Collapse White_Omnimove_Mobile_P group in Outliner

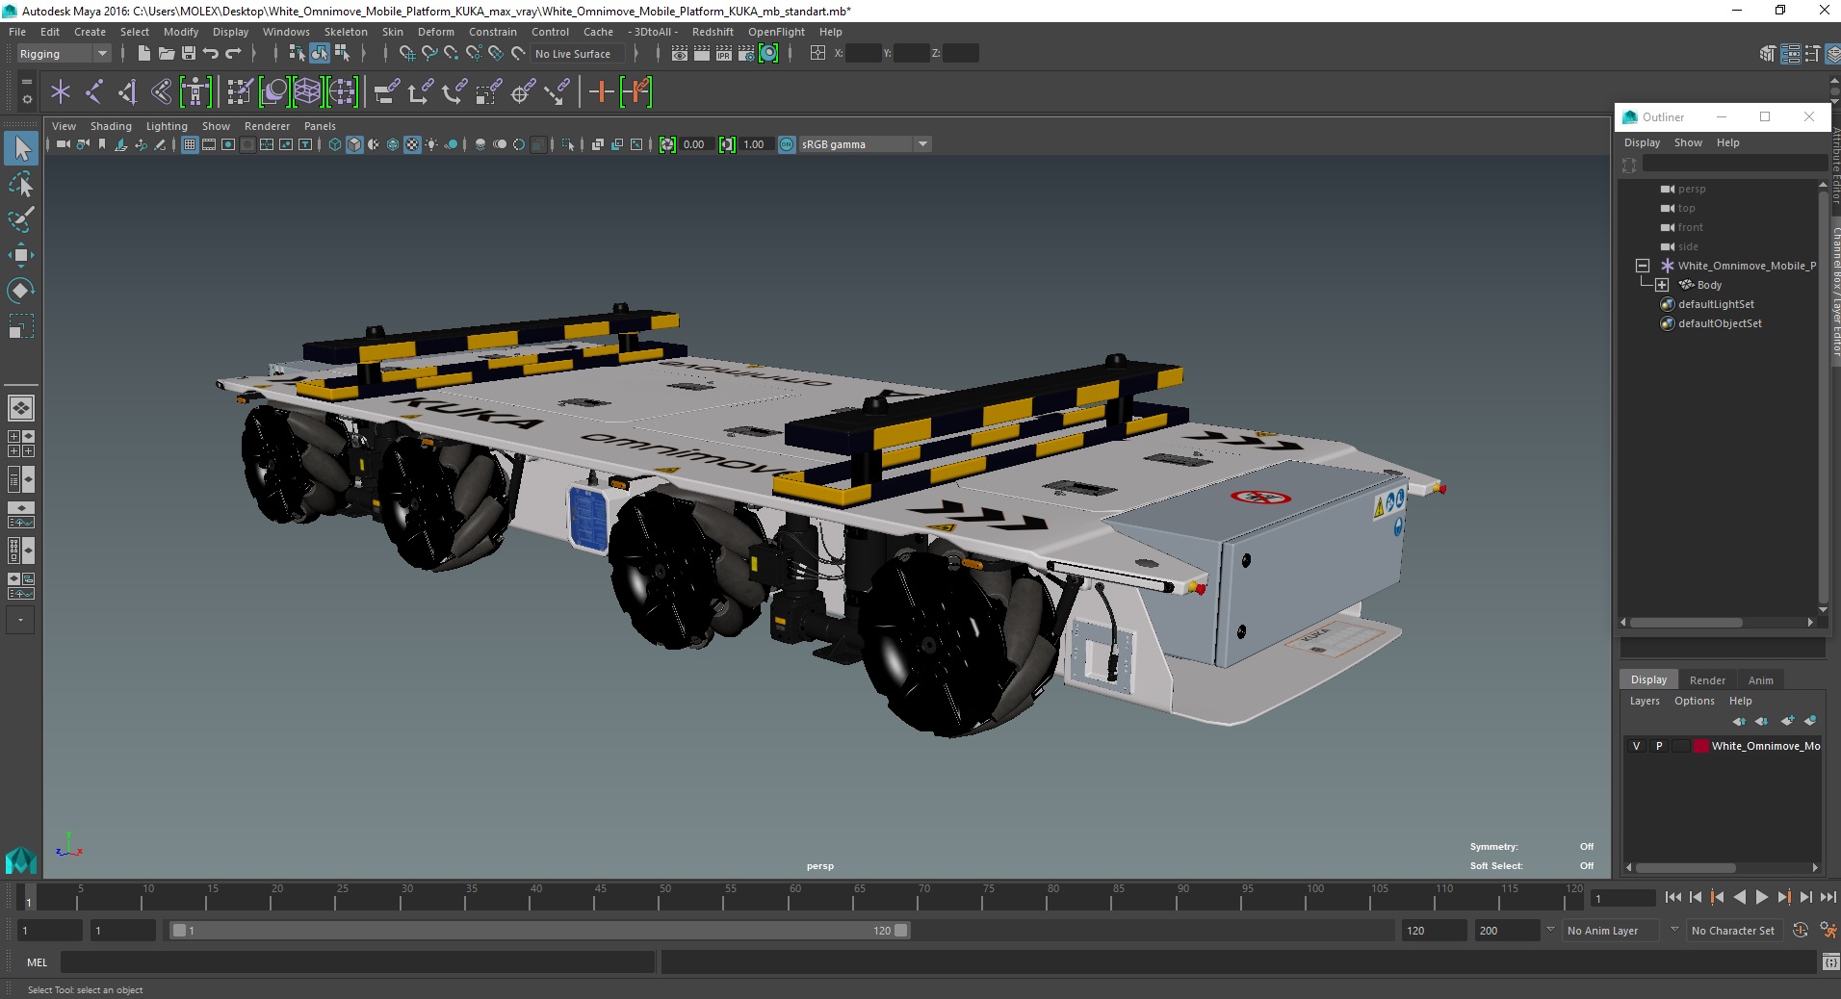[x=1643, y=266]
